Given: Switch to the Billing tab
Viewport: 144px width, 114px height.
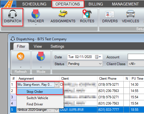Looking at the screenshot, I should [96, 4].
